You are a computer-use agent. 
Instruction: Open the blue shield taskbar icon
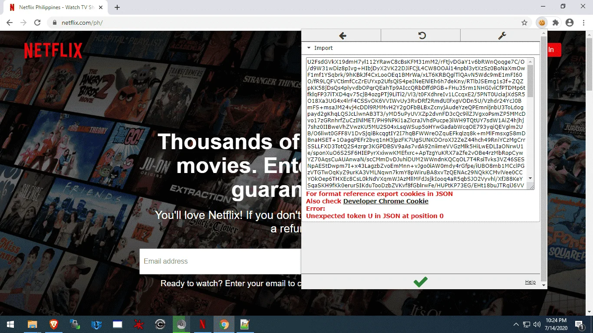[x=96, y=324]
